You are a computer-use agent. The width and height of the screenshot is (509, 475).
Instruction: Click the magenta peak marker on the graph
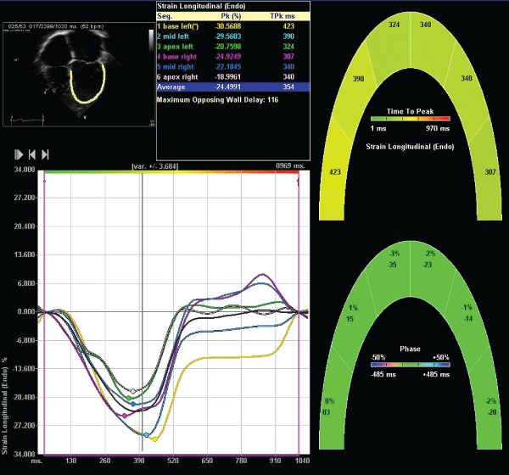(x=125, y=416)
